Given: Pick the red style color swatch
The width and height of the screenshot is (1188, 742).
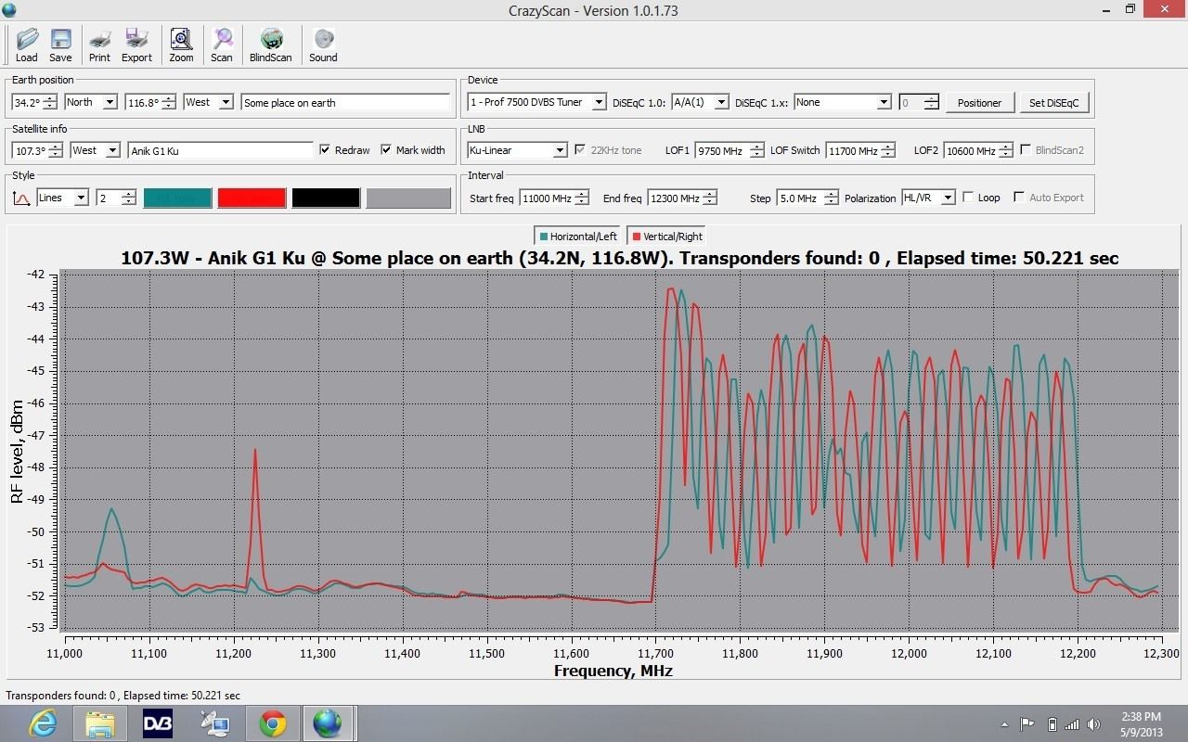Looking at the screenshot, I should (x=252, y=198).
